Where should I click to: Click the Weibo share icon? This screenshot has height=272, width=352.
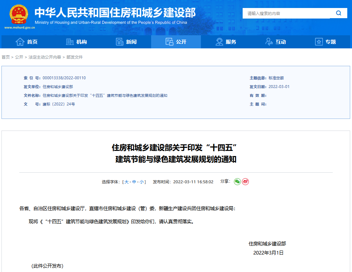pyautogui.click(x=246, y=181)
